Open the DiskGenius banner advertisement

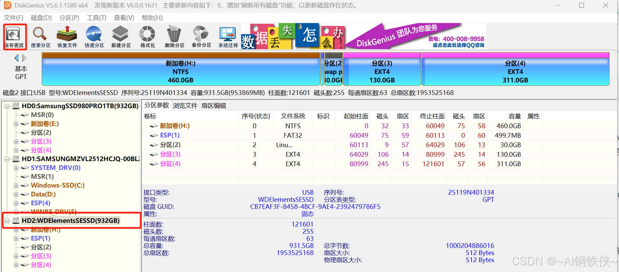pyautogui.click(x=363, y=36)
